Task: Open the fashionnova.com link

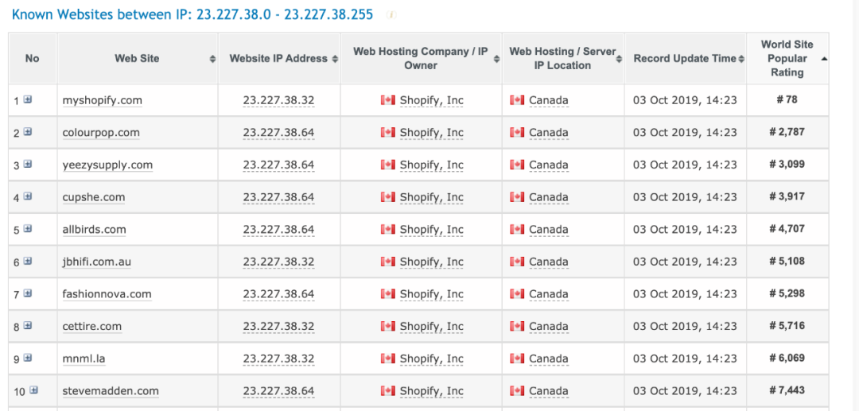Action: point(107,294)
